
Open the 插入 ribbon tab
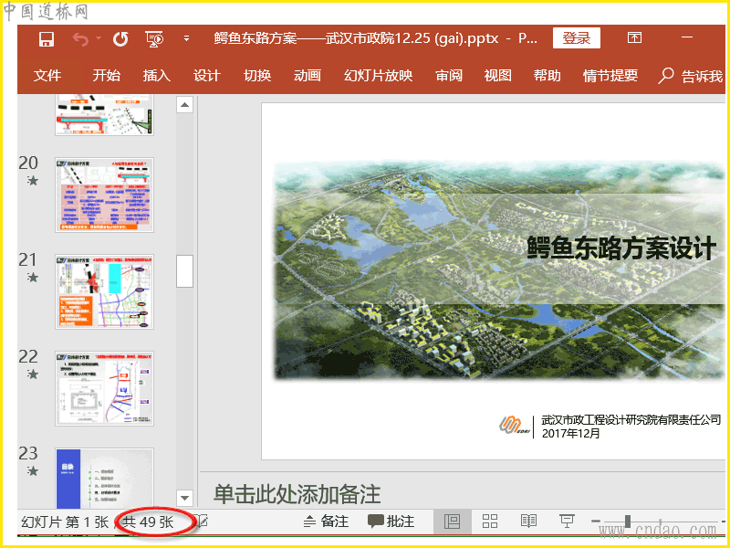tap(157, 76)
